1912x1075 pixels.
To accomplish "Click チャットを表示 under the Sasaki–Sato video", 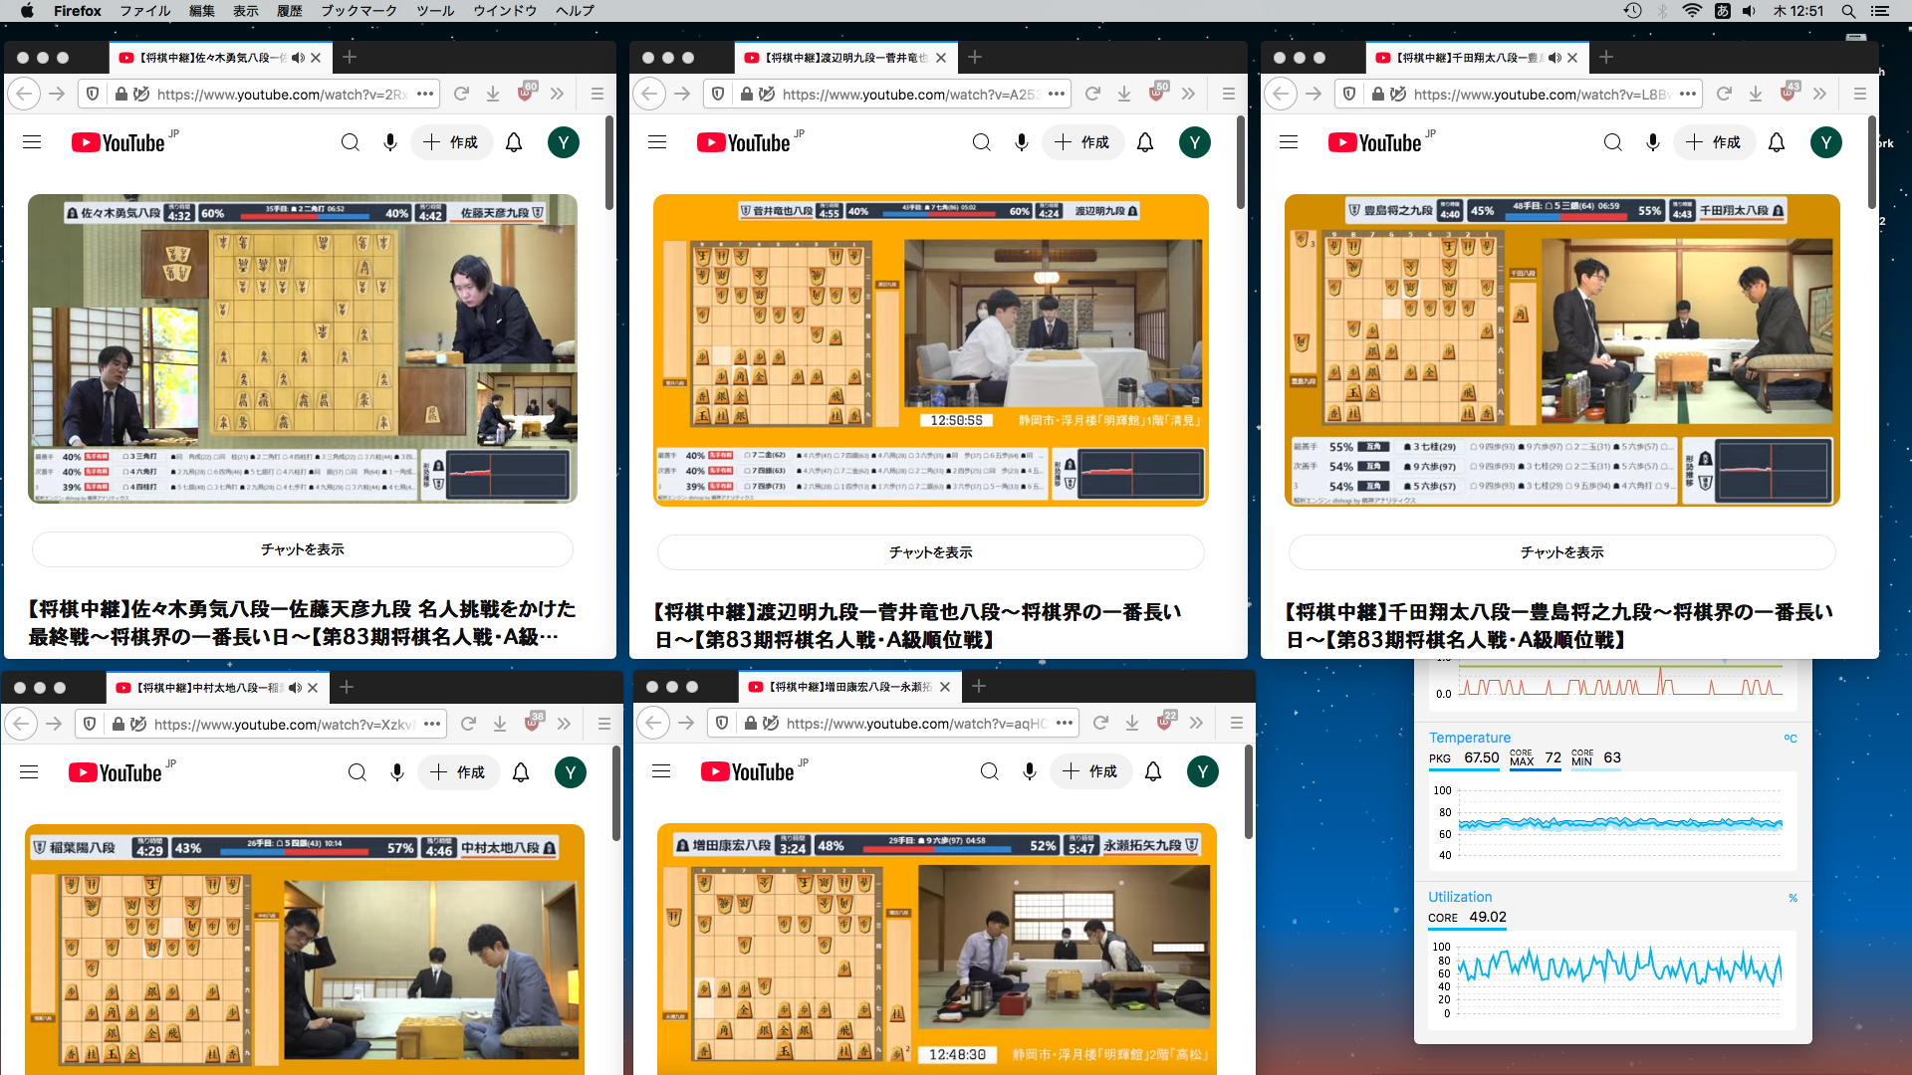I will [303, 549].
